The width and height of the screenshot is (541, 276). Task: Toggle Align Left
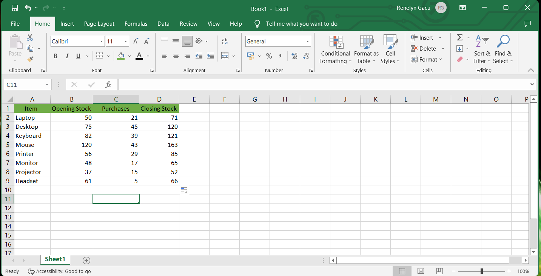click(x=165, y=56)
